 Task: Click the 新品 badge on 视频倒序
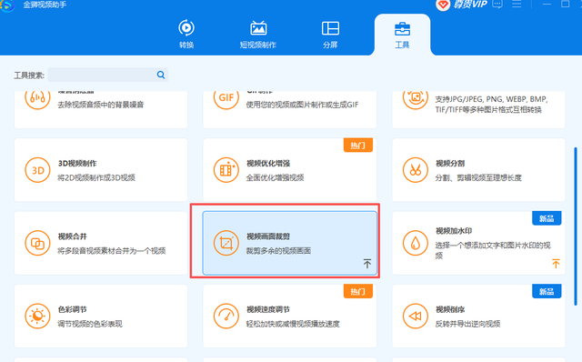coord(547,291)
